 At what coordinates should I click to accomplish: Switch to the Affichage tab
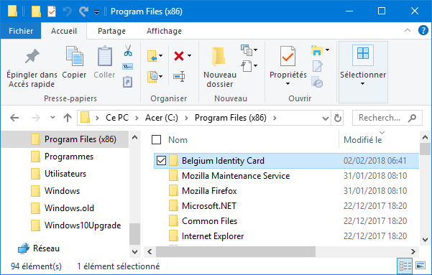(x=164, y=31)
